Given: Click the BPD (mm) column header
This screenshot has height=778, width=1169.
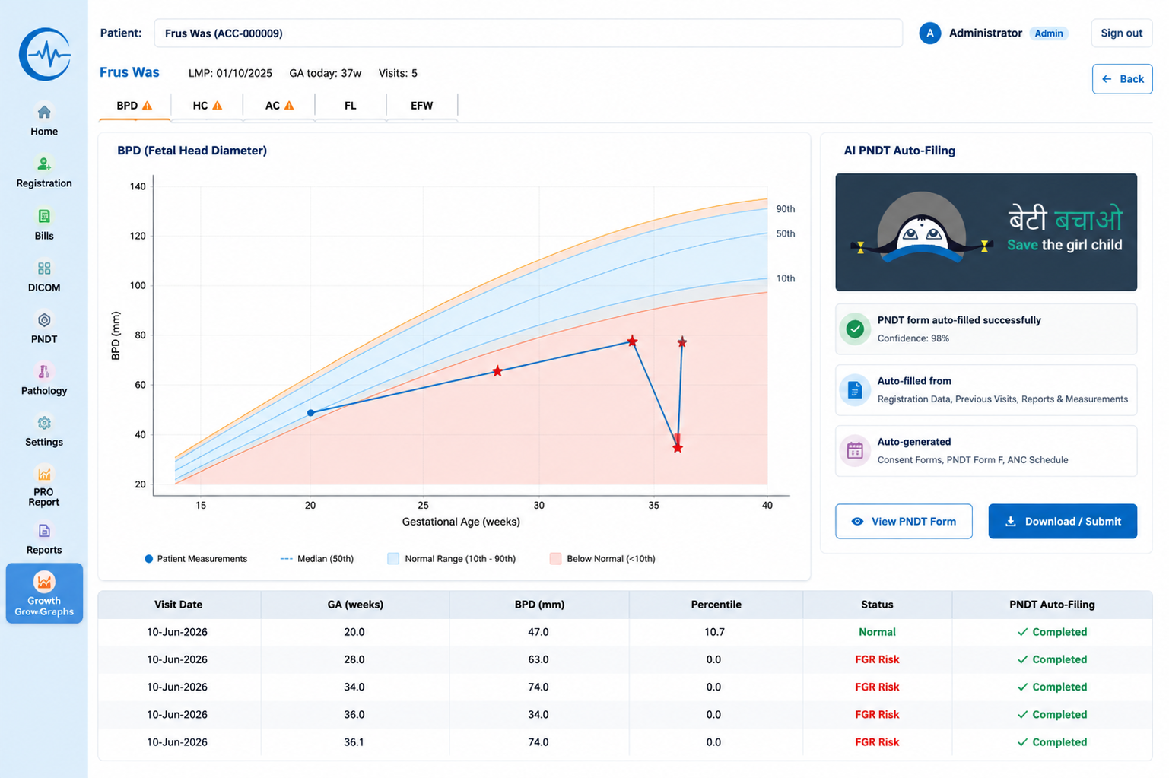Looking at the screenshot, I should pos(539,605).
